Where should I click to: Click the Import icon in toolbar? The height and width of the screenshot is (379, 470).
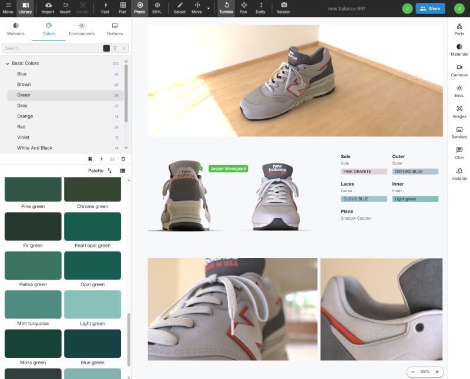coord(48,8)
